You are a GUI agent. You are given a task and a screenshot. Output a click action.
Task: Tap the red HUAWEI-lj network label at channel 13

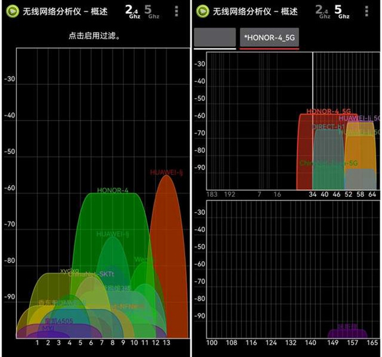click(166, 172)
